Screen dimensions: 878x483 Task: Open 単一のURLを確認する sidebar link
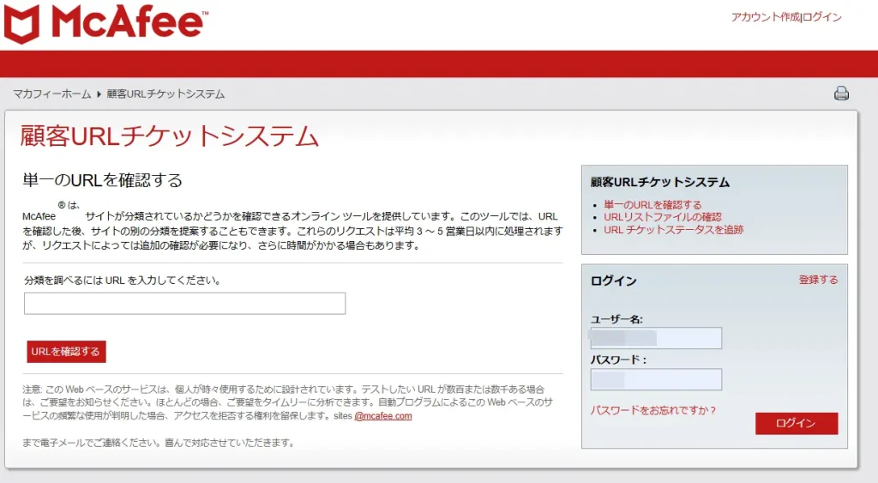click(x=652, y=204)
